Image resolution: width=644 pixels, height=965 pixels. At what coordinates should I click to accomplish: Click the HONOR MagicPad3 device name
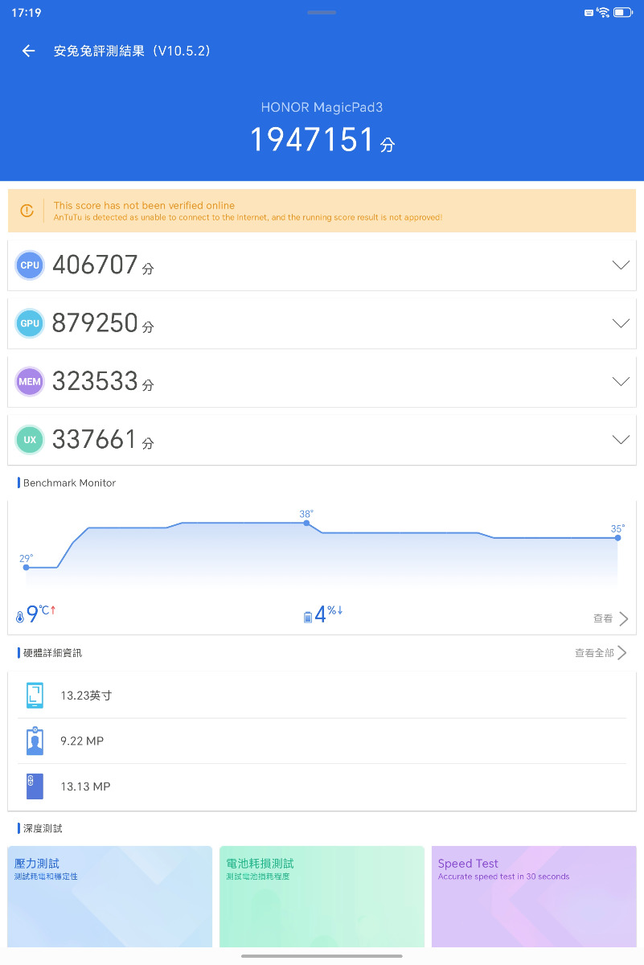pos(322,107)
